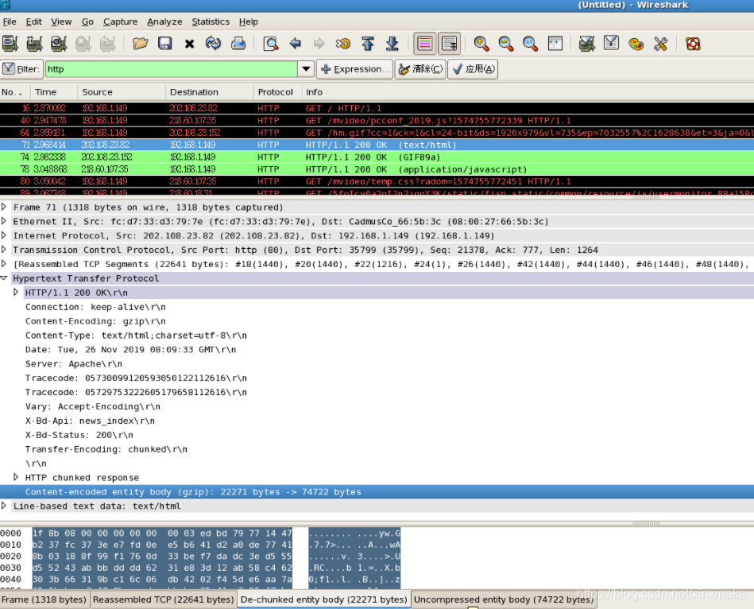
Task: Open the filter history dropdown arrow
Action: click(x=306, y=69)
